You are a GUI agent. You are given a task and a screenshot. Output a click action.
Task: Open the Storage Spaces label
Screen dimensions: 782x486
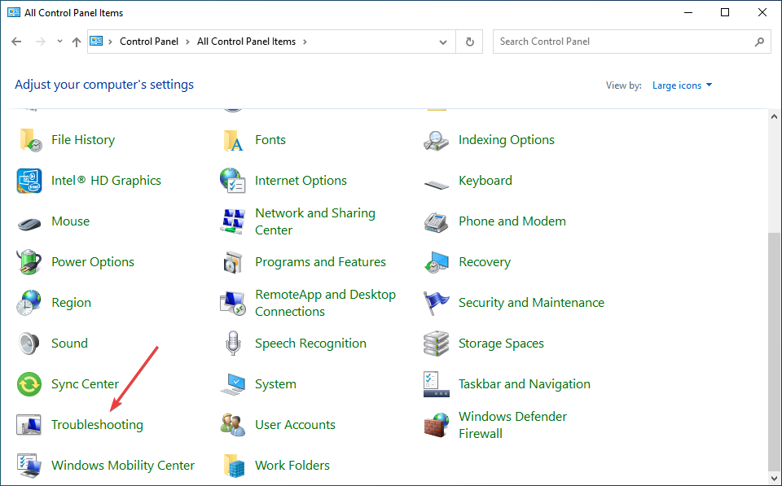tap(501, 344)
